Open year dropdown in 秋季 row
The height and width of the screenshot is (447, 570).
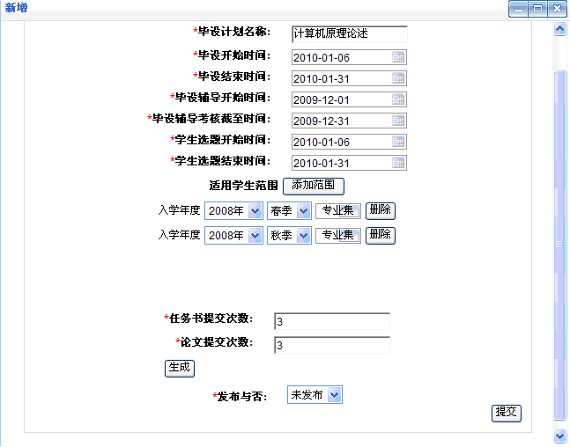pyautogui.click(x=233, y=235)
